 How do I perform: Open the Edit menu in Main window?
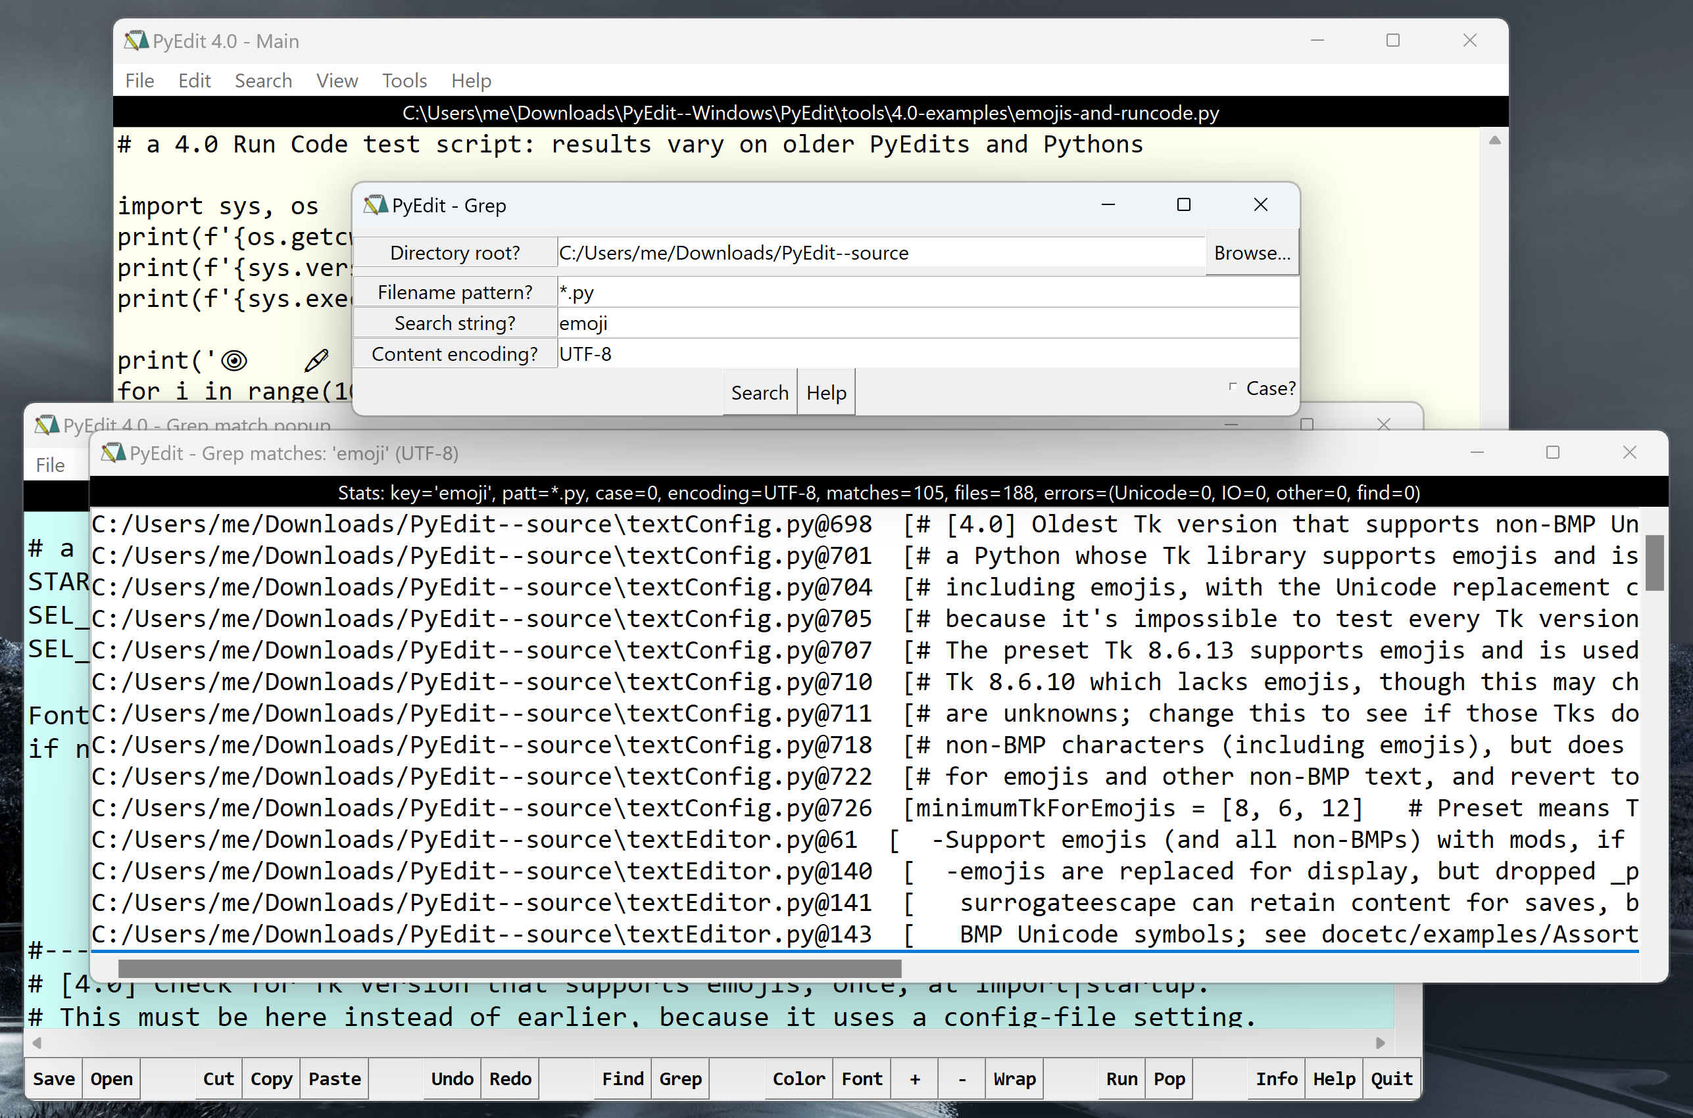click(x=194, y=81)
